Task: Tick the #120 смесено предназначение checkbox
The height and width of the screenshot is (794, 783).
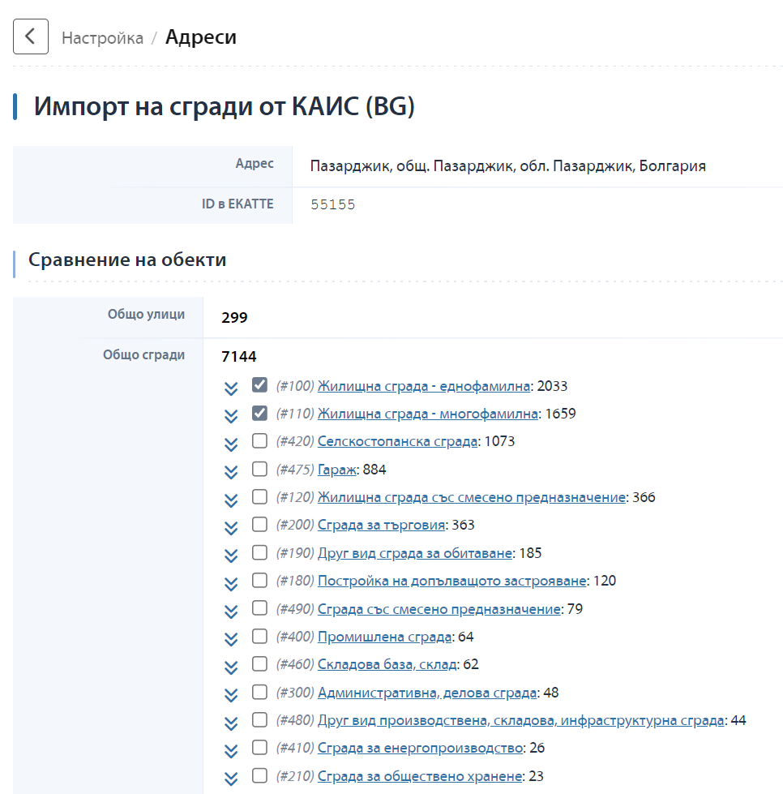Action: 259,496
